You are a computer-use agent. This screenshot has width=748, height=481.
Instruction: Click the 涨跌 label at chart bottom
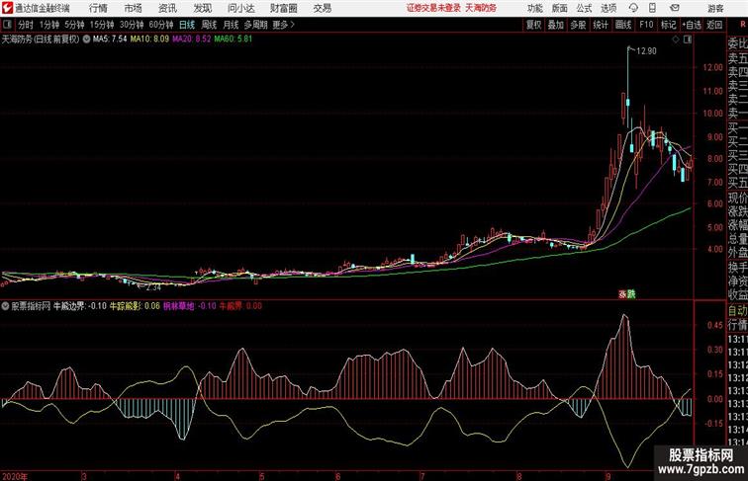(627, 294)
